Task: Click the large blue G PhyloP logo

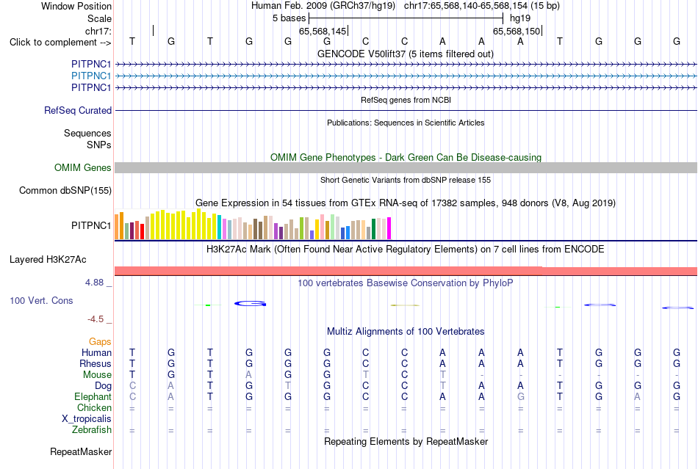Action: click(x=250, y=304)
